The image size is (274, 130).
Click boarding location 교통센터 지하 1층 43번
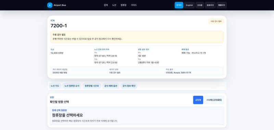click(149, 63)
